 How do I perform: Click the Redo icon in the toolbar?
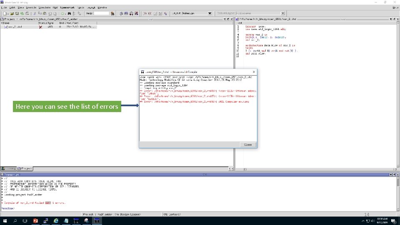[55, 13]
